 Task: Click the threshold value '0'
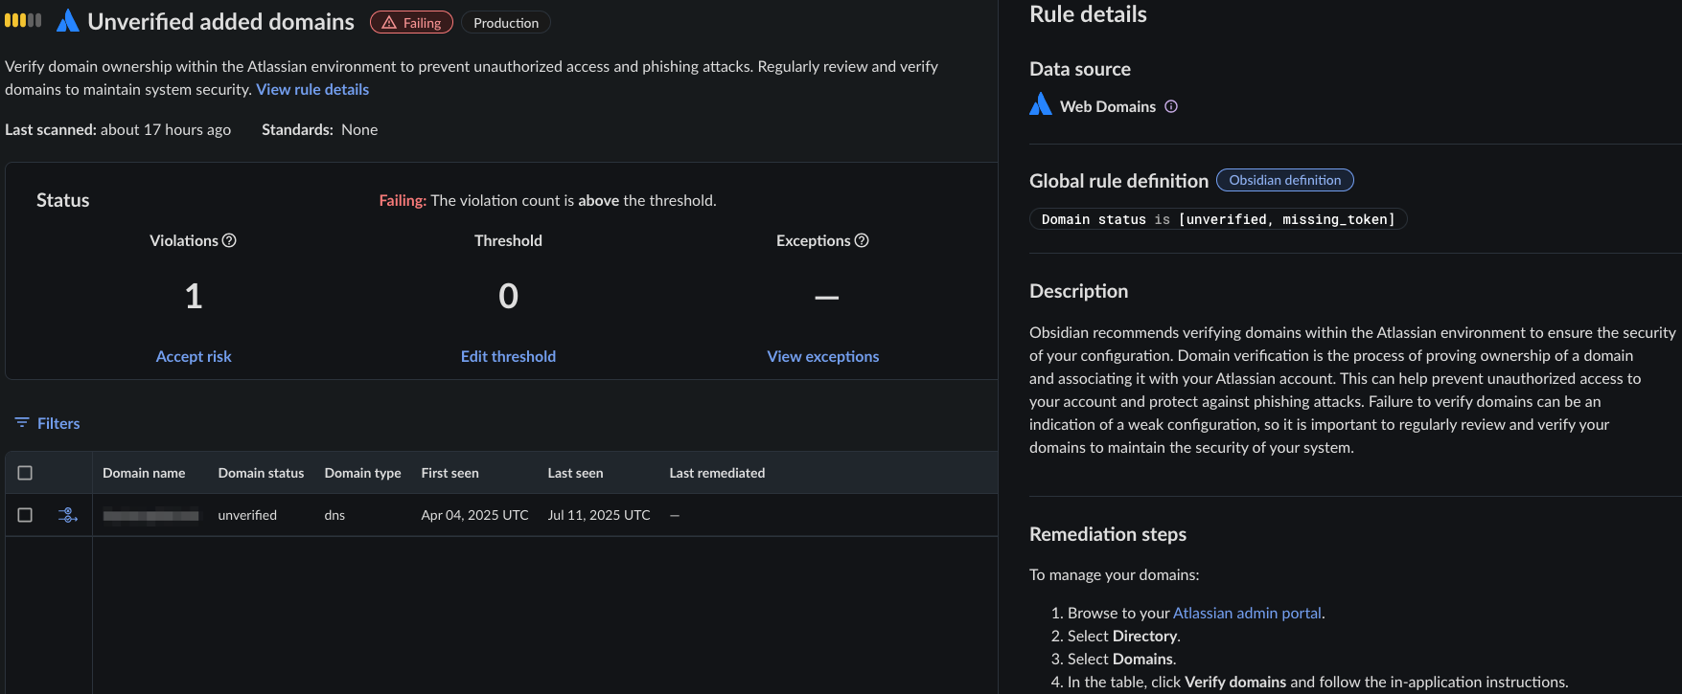[x=508, y=296]
